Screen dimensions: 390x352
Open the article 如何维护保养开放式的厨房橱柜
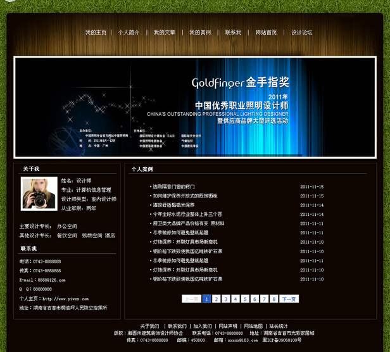pyautogui.click(x=184, y=196)
